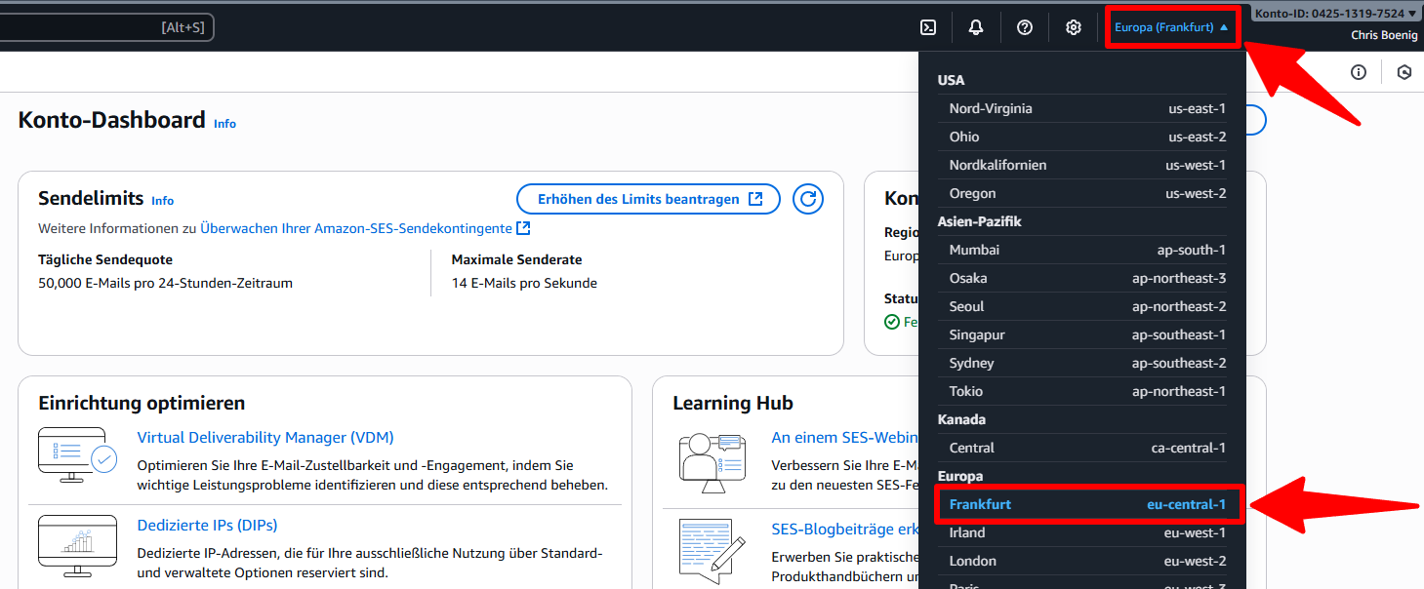Open the settings gear icon

pyautogui.click(x=1074, y=27)
